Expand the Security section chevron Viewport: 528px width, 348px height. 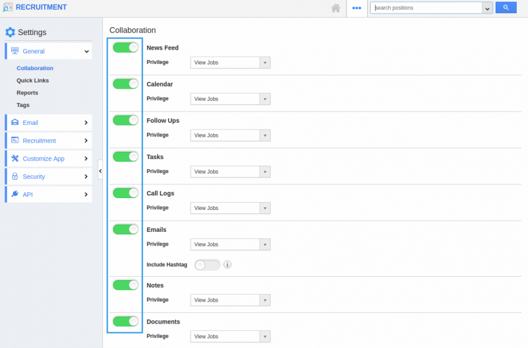pos(86,176)
